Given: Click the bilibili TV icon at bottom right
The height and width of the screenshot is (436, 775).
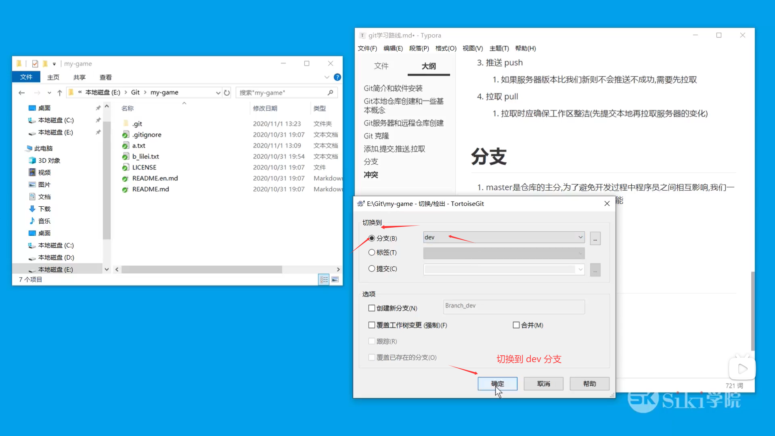Looking at the screenshot, I should point(742,368).
